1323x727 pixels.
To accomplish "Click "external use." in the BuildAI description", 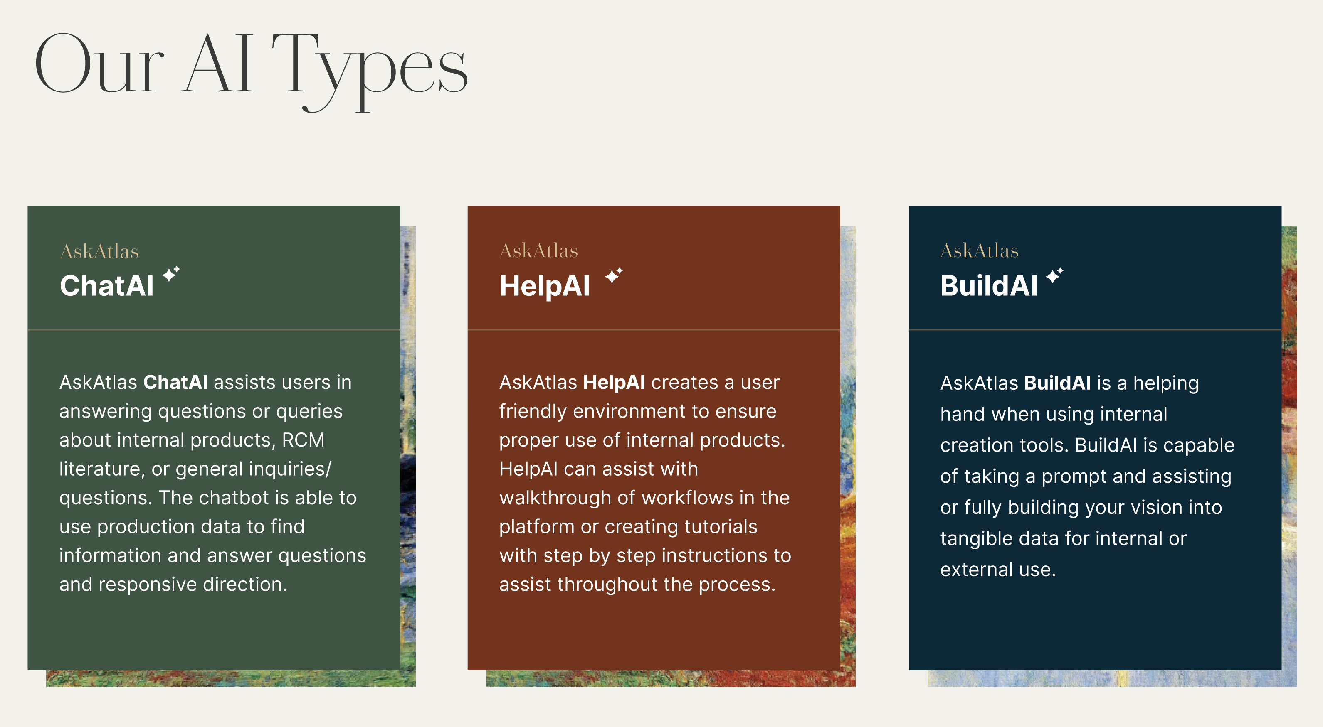I will tap(997, 570).
